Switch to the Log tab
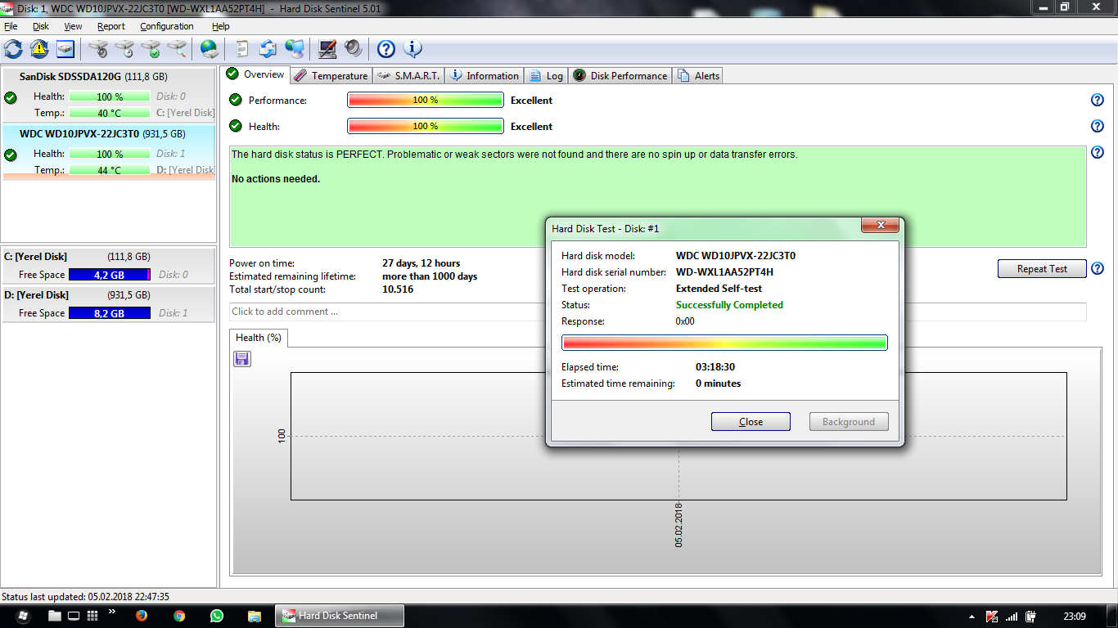Image resolution: width=1118 pixels, height=628 pixels. click(547, 76)
